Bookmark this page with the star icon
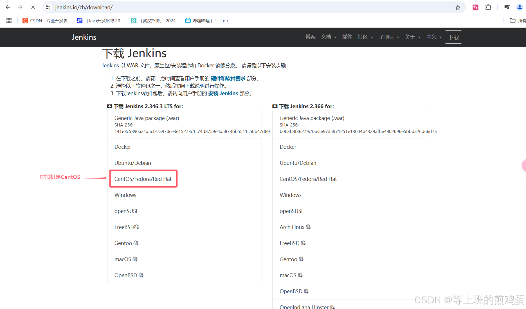This screenshot has height=309, width=526. 458,7
